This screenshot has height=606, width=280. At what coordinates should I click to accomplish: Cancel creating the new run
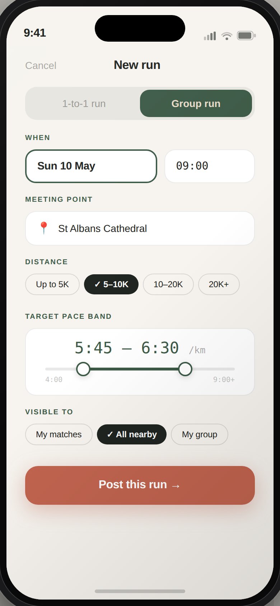click(x=41, y=65)
